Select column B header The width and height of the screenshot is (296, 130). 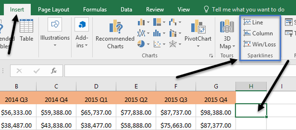pyautogui.click(x=16, y=86)
